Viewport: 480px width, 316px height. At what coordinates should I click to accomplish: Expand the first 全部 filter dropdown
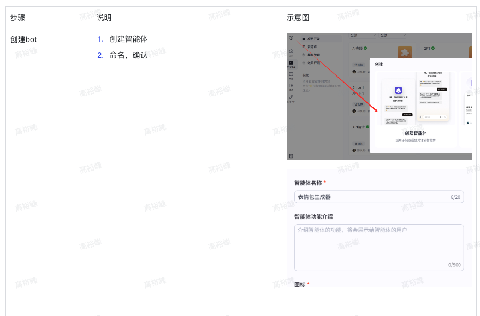(x=363, y=36)
